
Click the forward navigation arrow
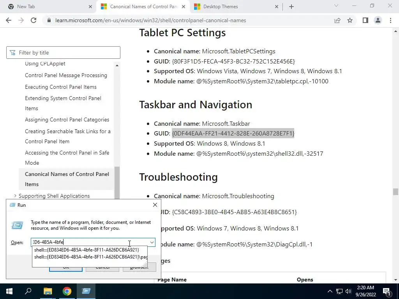[21, 20]
